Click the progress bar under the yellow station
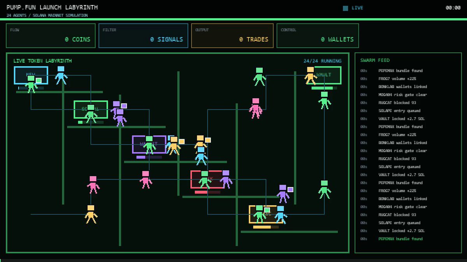This screenshot has height=262, width=467. (266, 227)
